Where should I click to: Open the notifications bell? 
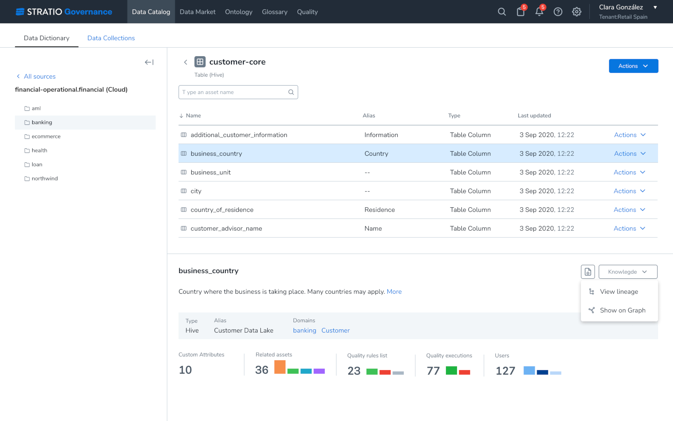(539, 12)
